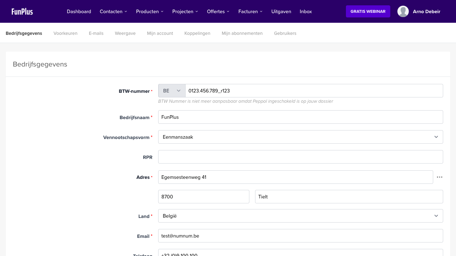Open the Land country selector
The width and height of the screenshot is (456, 256).
pyautogui.click(x=300, y=216)
